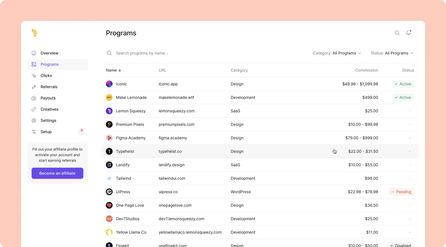Open the Pending status badge on UiPress
This screenshot has height=247, width=446.
(401, 192)
